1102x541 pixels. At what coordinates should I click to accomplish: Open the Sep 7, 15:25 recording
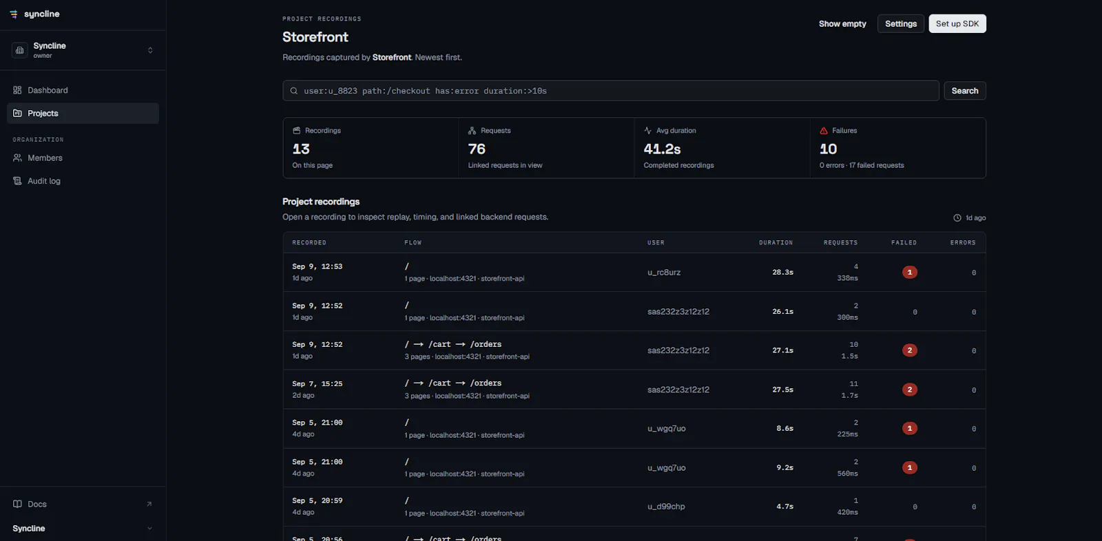[x=634, y=390]
